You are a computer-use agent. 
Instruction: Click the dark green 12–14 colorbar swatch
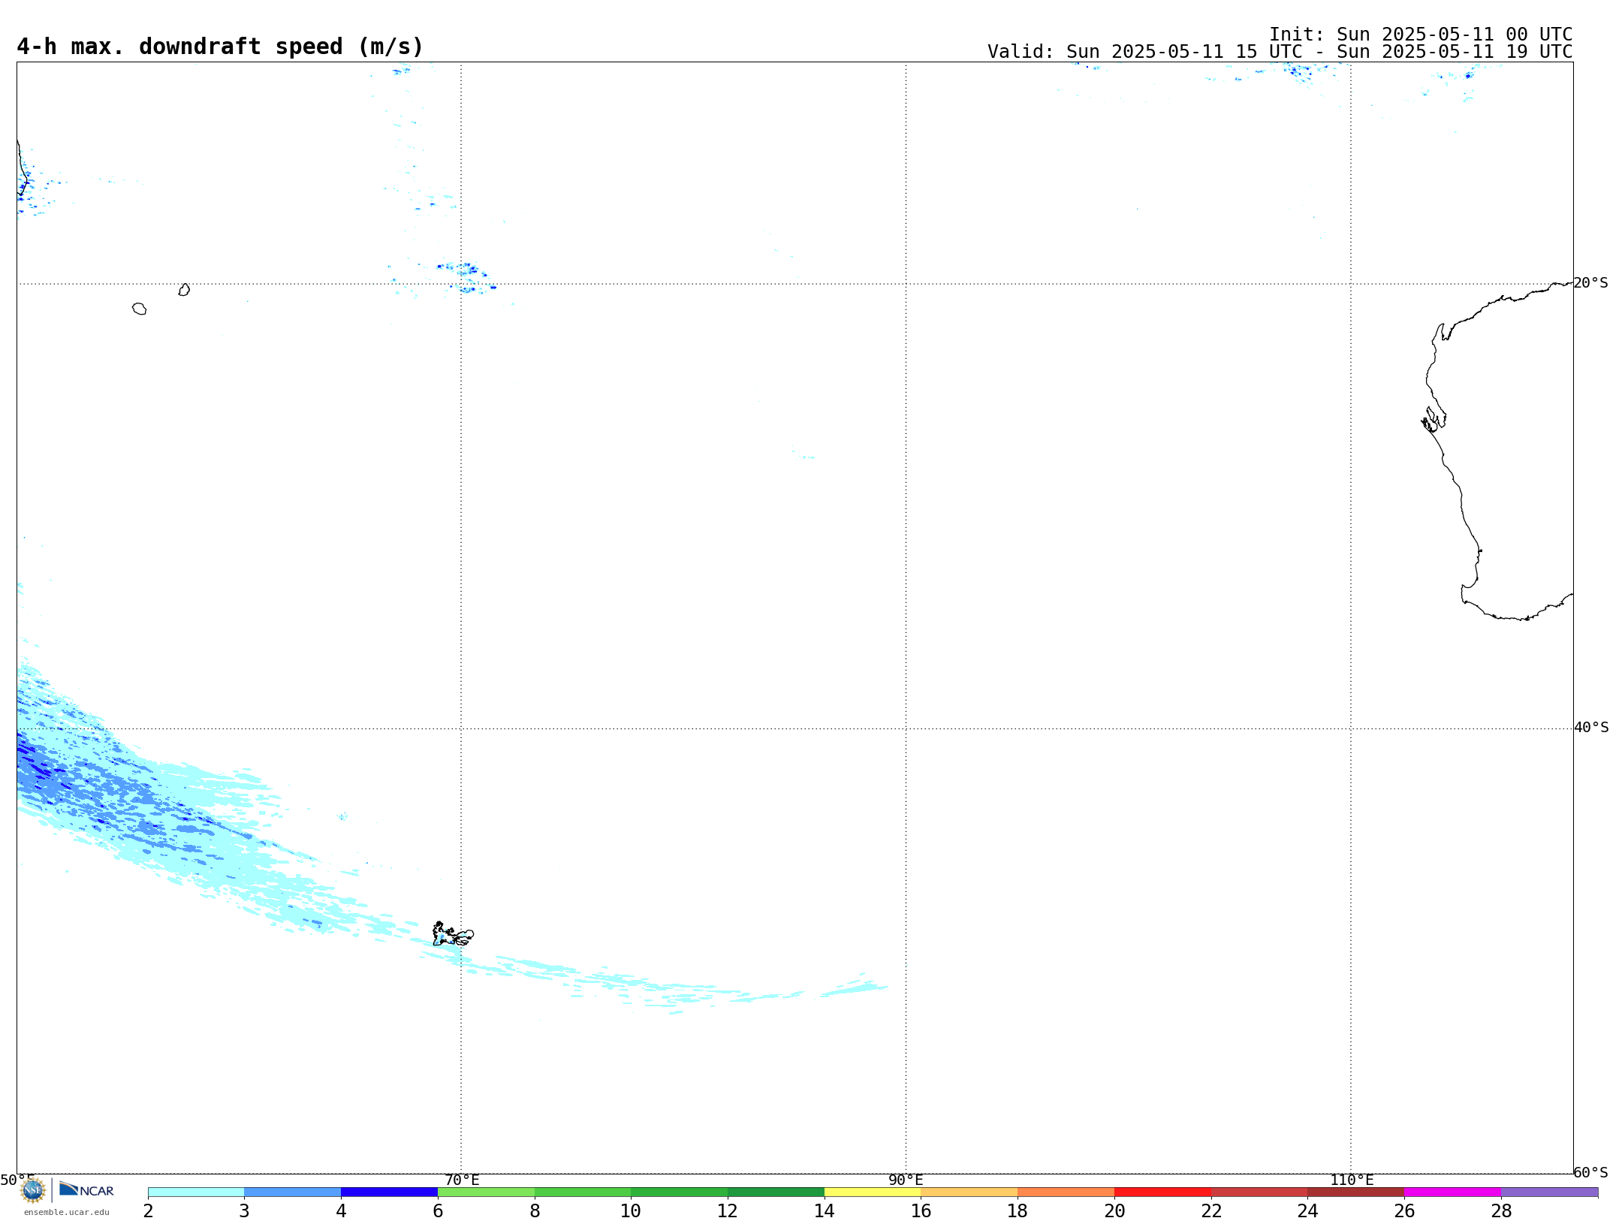pos(776,1192)
